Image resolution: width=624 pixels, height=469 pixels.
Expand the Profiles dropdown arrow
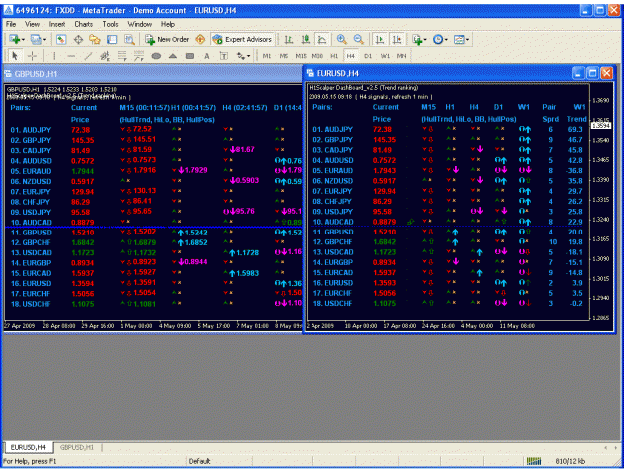tap(44, 39)
